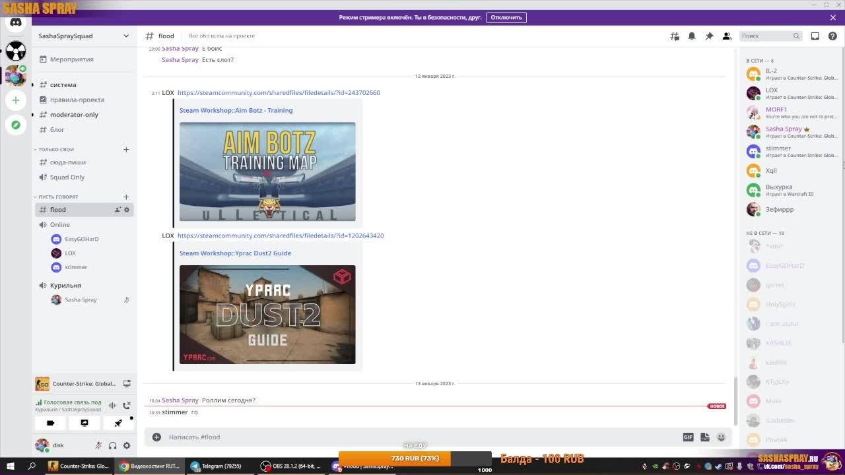
Task: Click the search magnifier icon
Action: [x=796, y=36]
